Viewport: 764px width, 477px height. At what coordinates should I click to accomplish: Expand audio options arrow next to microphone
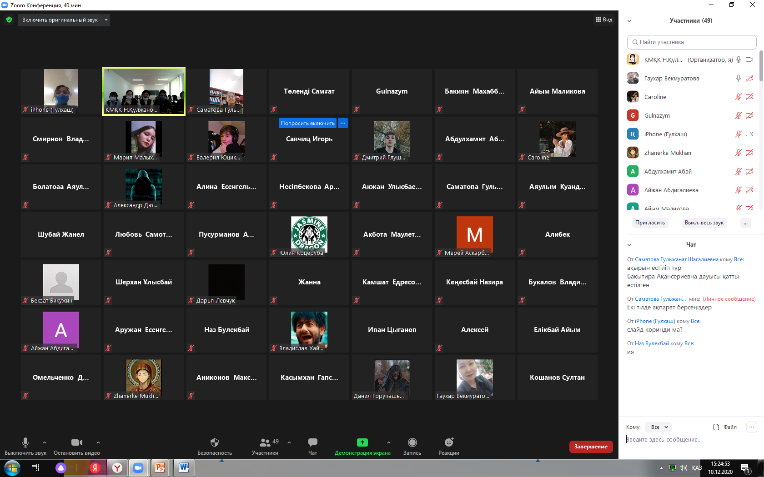tap(45, 442)
